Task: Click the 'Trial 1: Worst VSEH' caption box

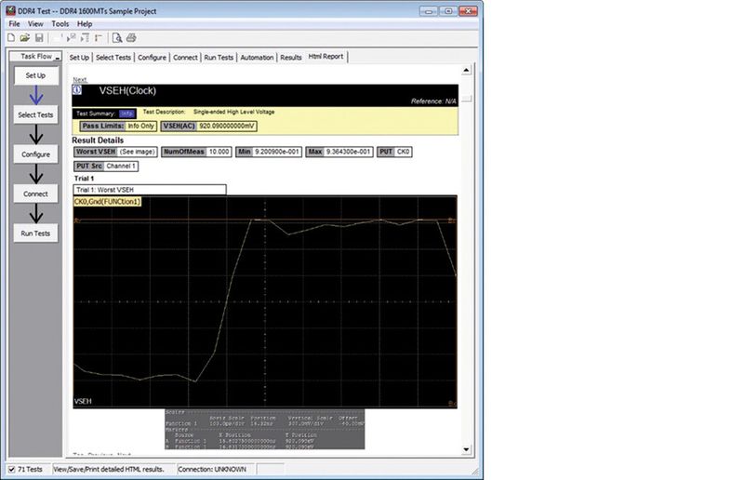Action: [150, 190]
